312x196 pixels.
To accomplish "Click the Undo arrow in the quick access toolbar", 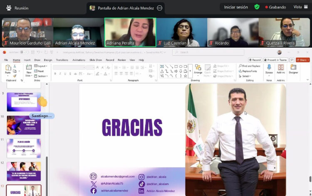I will pos(38,52).
